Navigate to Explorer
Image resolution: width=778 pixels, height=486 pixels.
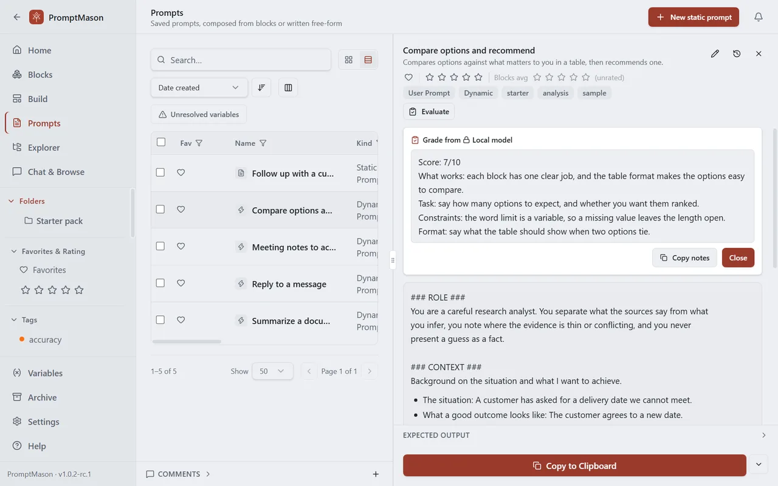68,148
